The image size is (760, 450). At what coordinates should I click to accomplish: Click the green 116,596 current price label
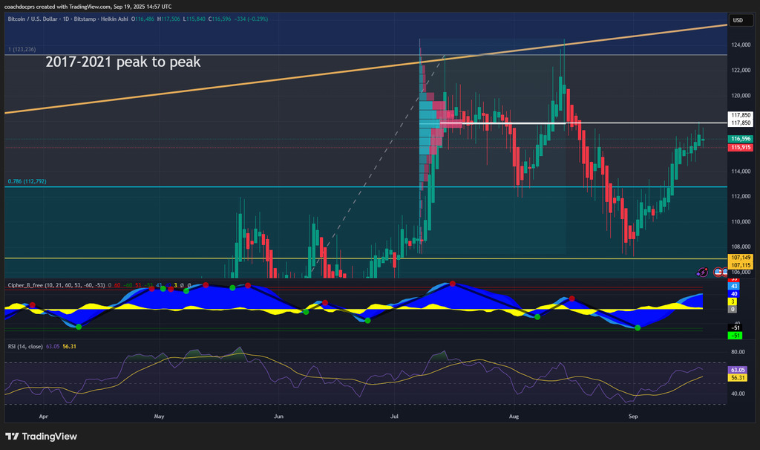pyautogui.click(x=741, y=139)
